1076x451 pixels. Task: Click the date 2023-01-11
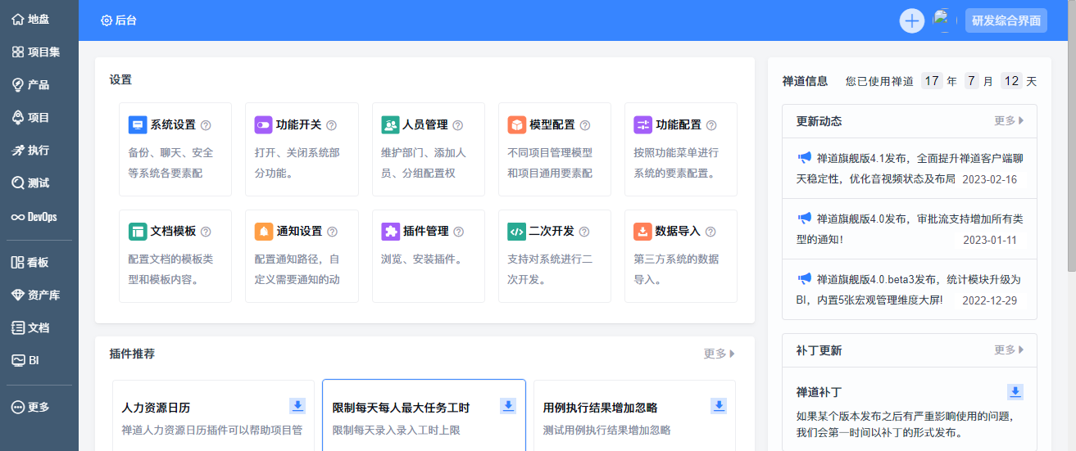pyautogui.click(x=990, y=240)
